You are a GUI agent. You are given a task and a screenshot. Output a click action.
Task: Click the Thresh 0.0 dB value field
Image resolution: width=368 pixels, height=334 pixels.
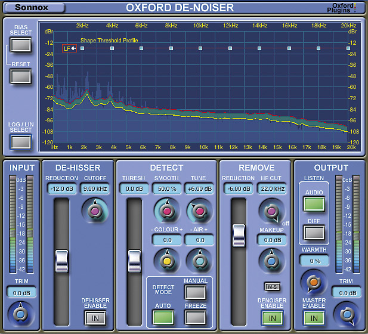134,188
